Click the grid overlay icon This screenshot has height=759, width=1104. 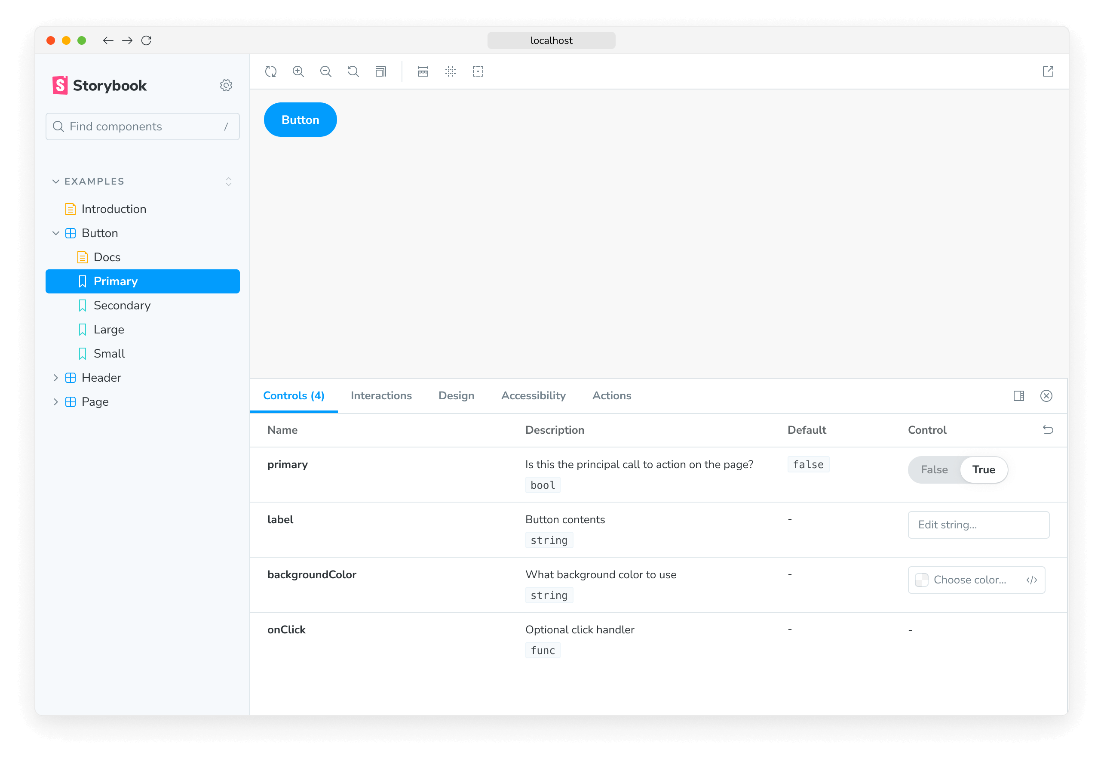(x=451, y=71)
